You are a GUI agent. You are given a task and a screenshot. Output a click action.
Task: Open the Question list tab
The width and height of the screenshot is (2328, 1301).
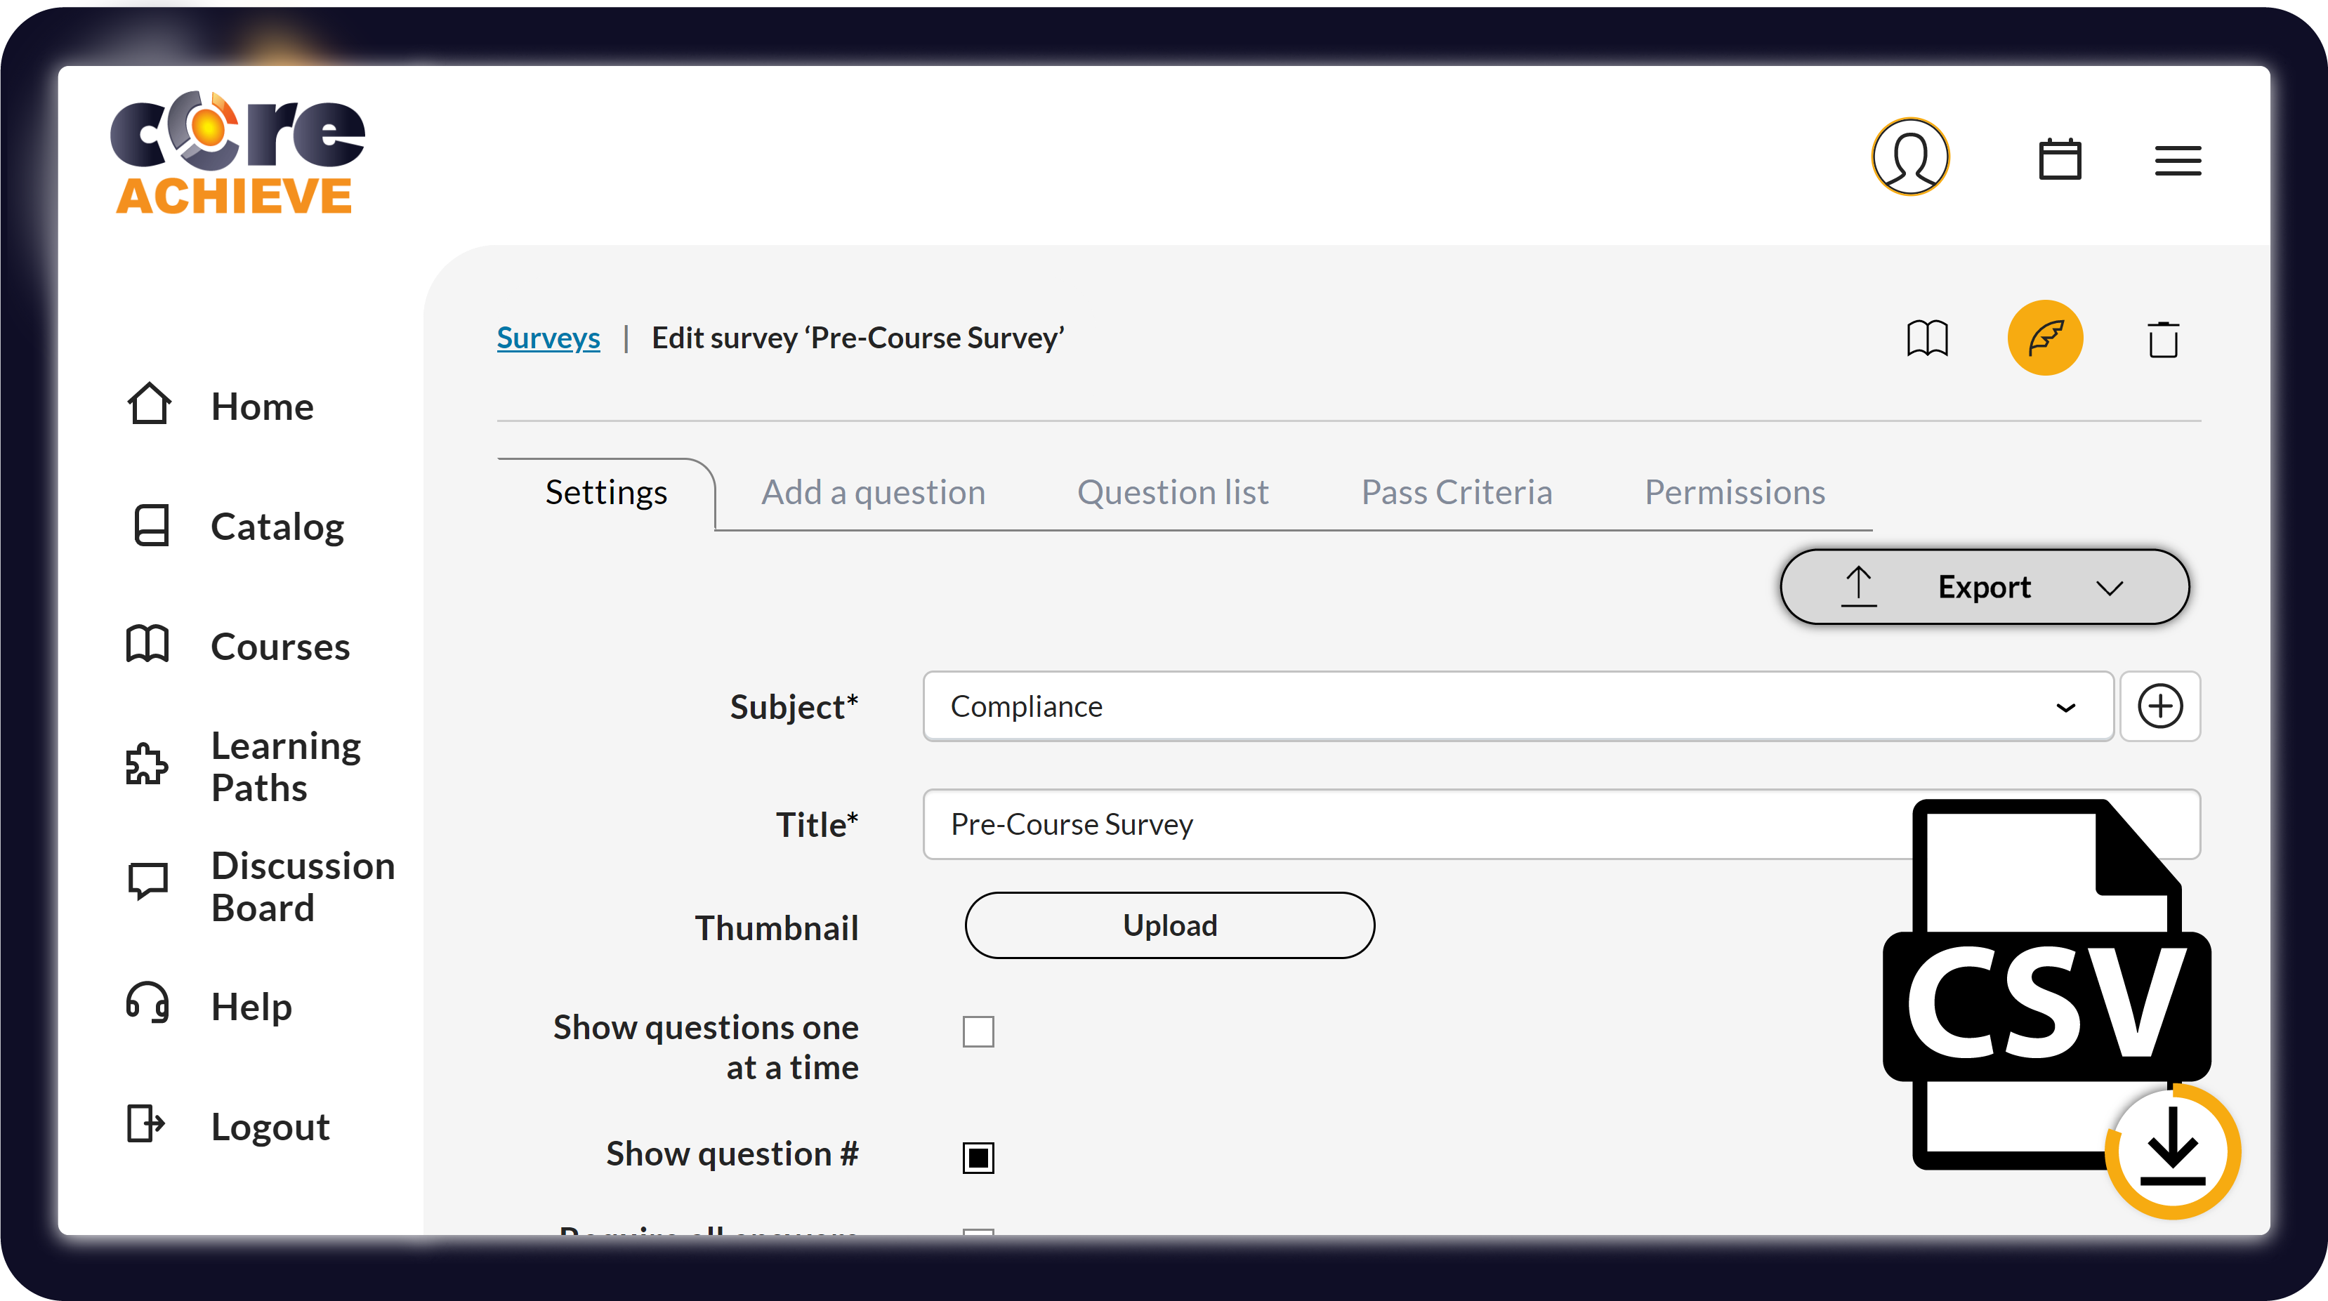pyautogui.click(x=1173, y=492)
